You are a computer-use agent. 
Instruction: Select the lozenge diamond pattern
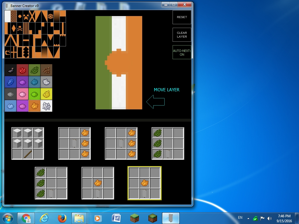pos(14,28)
